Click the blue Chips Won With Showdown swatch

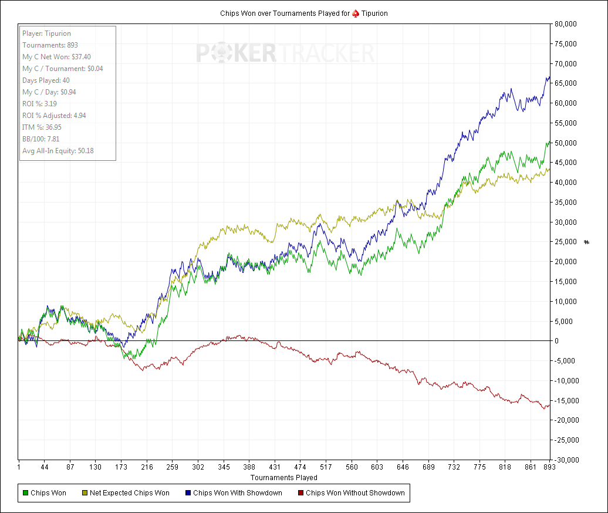click(188, 493)
